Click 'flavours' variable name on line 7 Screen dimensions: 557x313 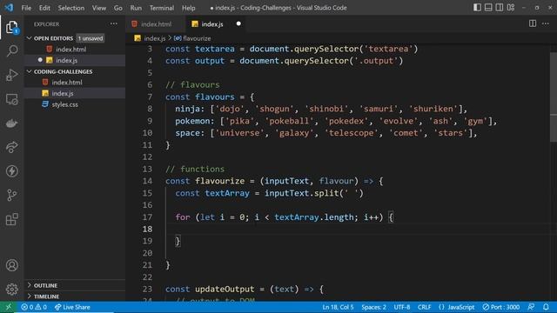[215, 97]
